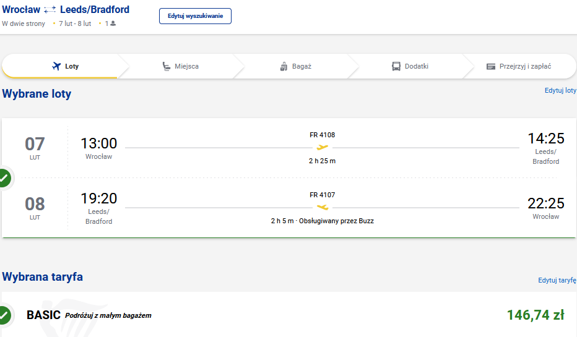Click the Edytuj taryfę link
This screenshot has height=337, width=577.
click(557, 280)
